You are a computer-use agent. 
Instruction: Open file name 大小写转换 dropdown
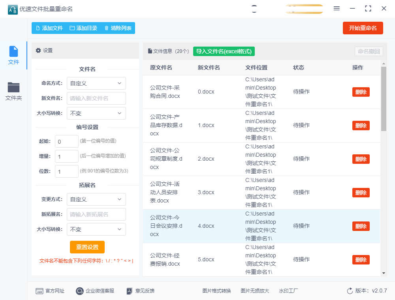click(x=96, y=113)
